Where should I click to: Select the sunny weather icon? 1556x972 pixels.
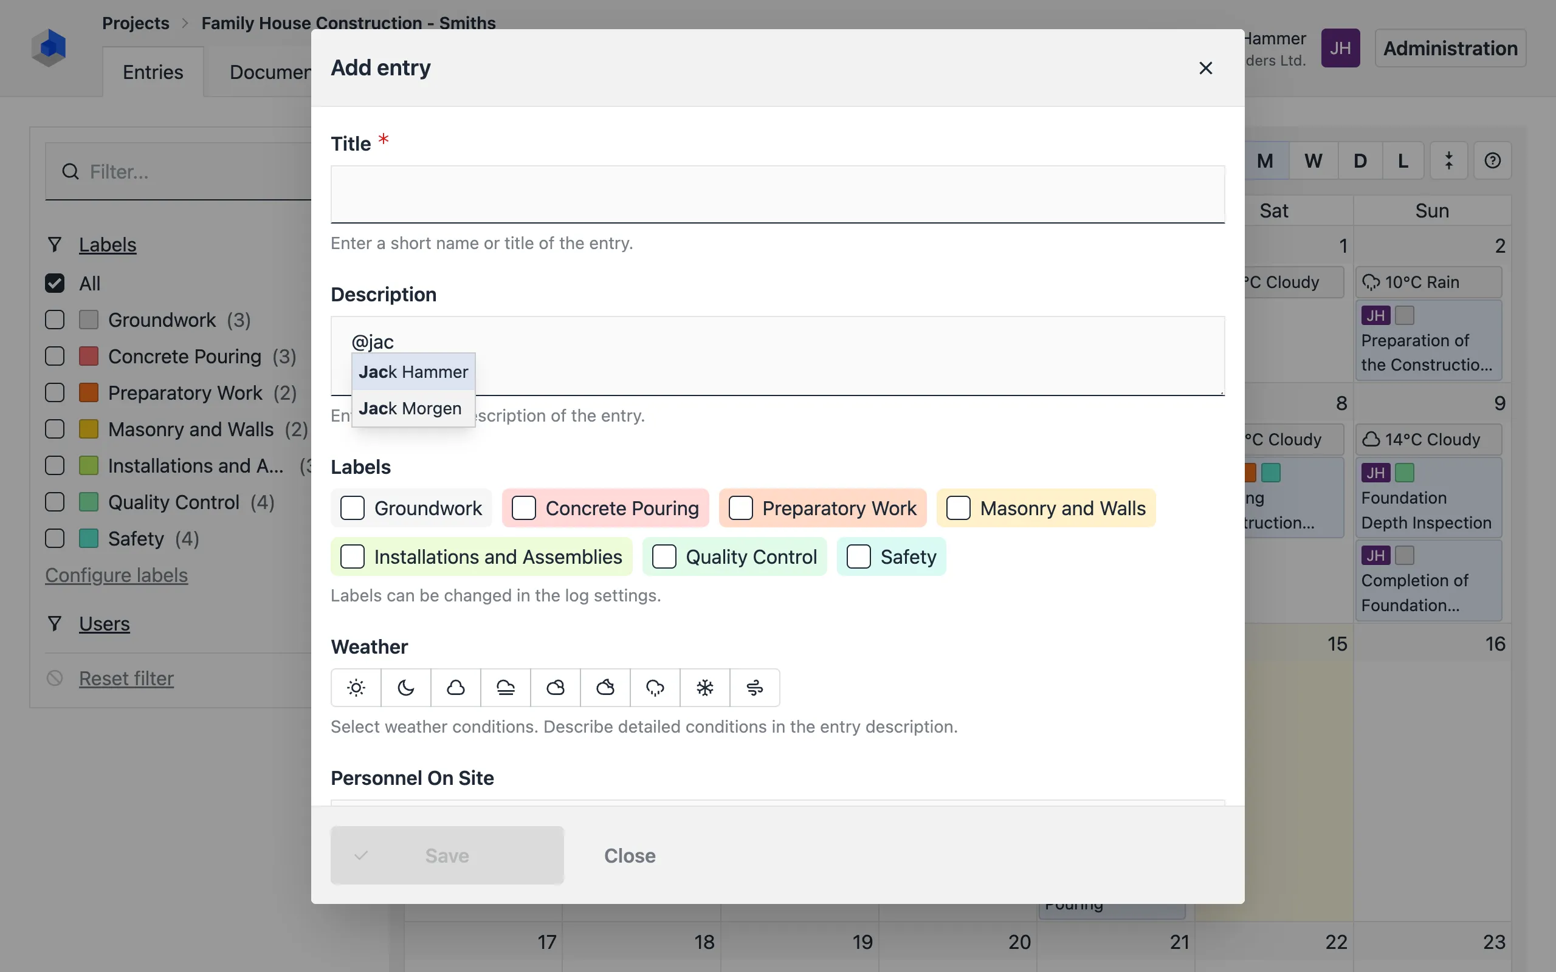coord(356,688)
